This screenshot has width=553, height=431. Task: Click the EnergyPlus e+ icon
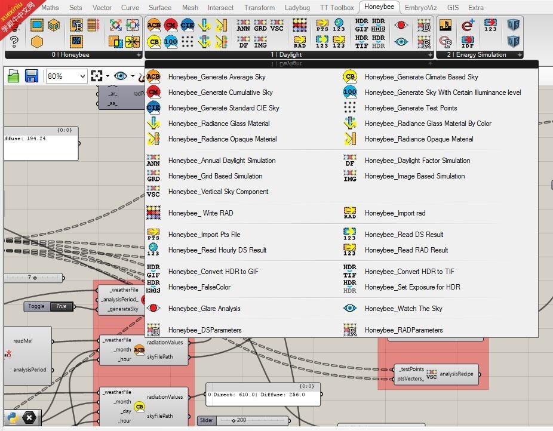(x=468, y=25)
